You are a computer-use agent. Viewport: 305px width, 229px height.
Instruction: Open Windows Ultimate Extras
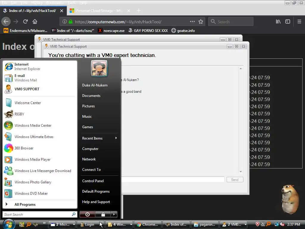40,137
